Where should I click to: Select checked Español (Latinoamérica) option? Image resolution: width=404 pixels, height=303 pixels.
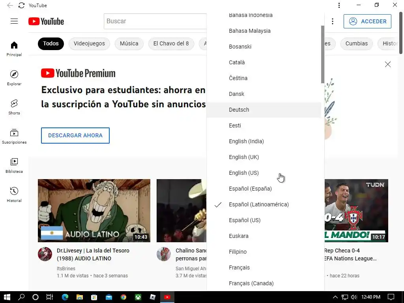coord(264,204)
